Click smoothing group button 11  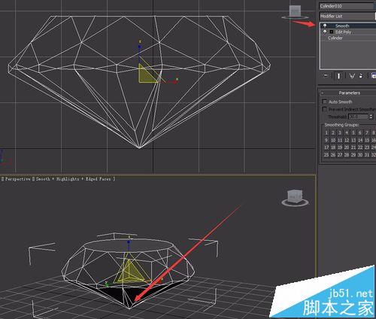coord(340,140)
